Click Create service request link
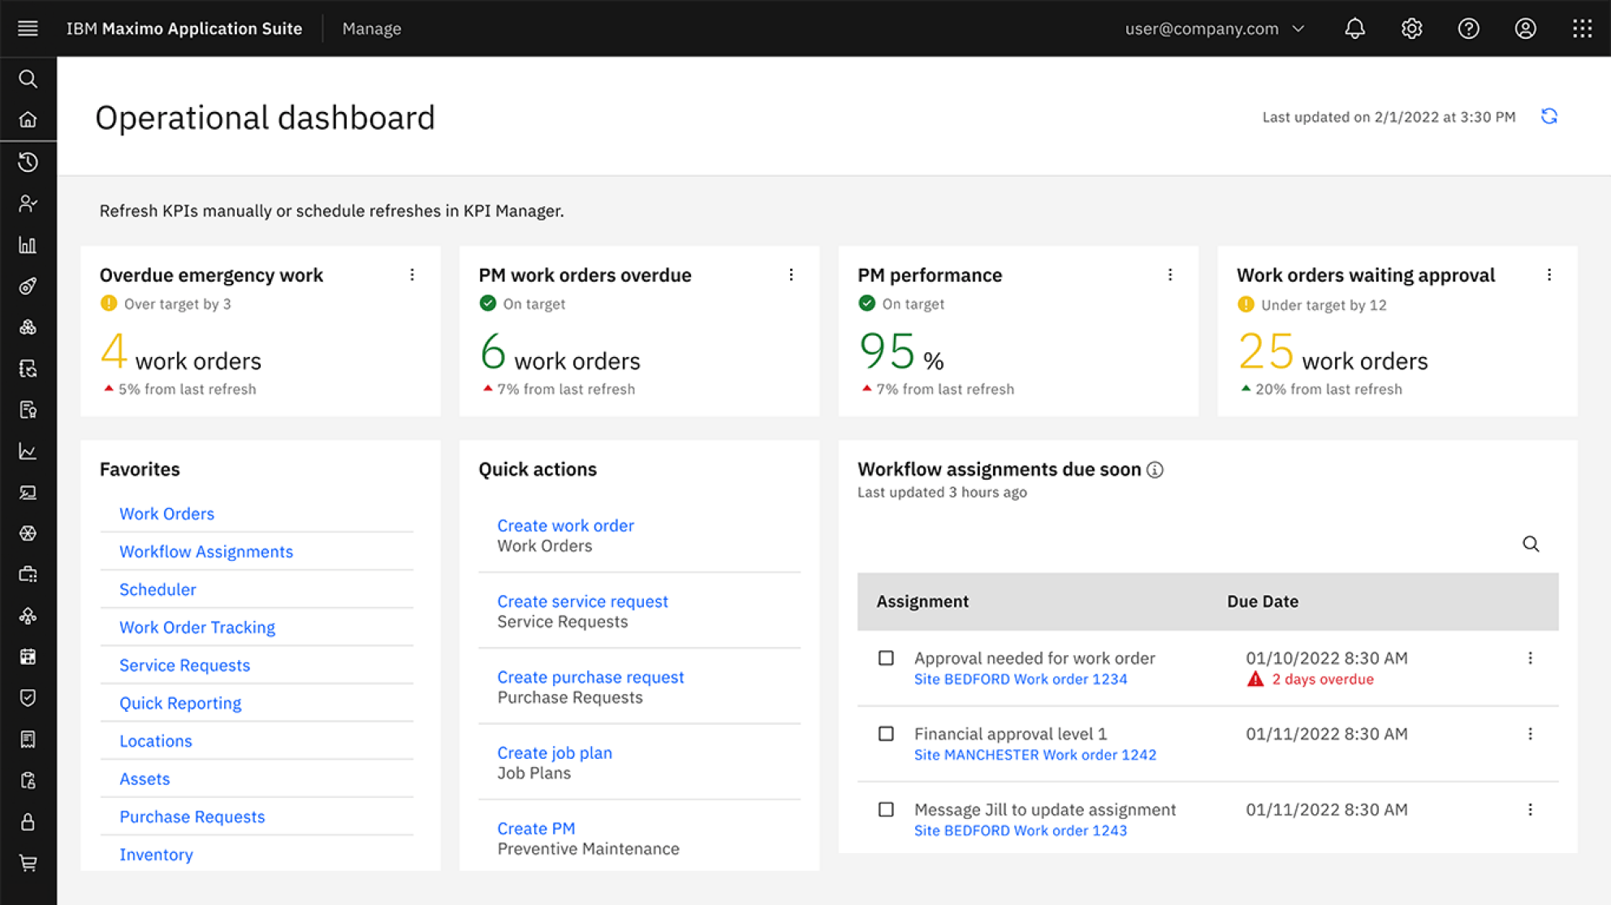The width and height of the screenshot is (1611, 905). click(x=582, y=601)
